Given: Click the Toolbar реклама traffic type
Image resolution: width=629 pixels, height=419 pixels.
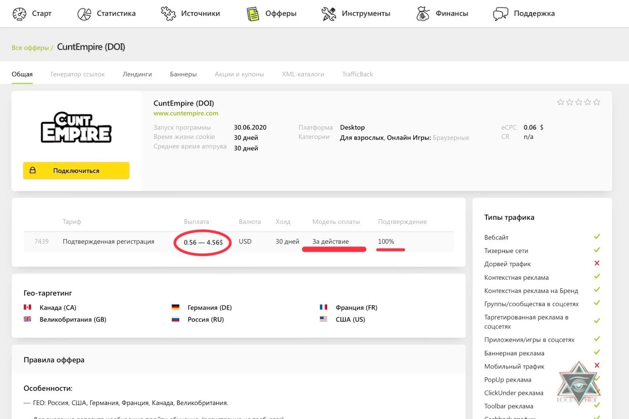Looking at the screenshot, I should [x=509, y=406].
